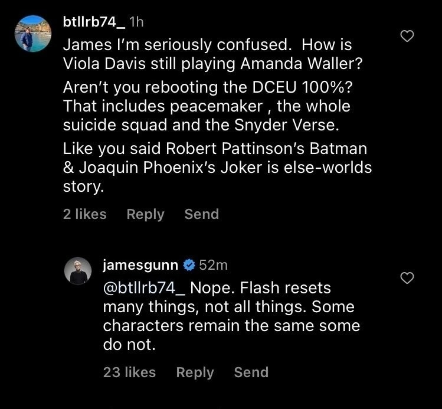View the 2 likes on the first comment
Image resolution: width=442 pixels, height=409 pixels.
click(84, 214)
